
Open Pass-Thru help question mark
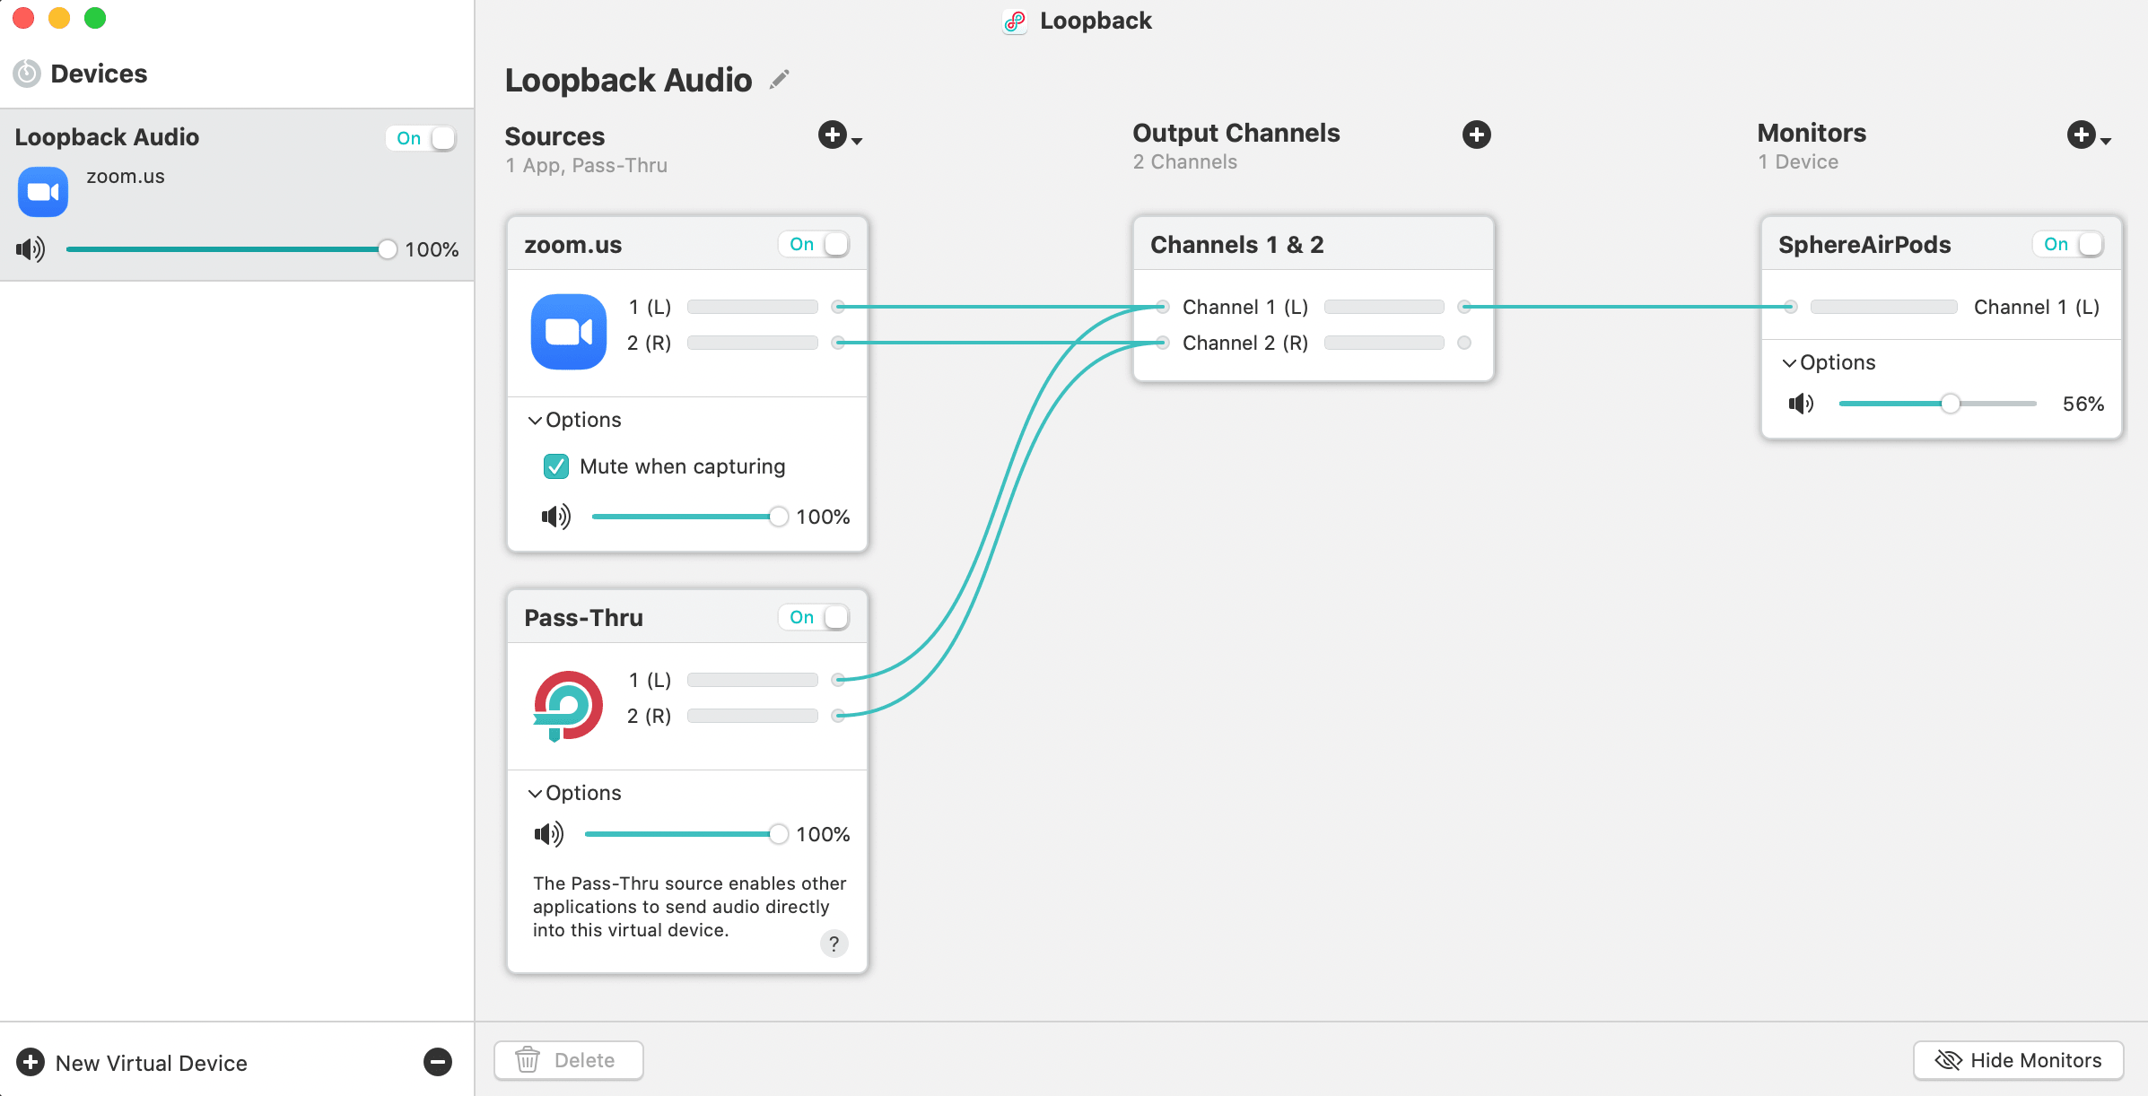pos(834,944)
